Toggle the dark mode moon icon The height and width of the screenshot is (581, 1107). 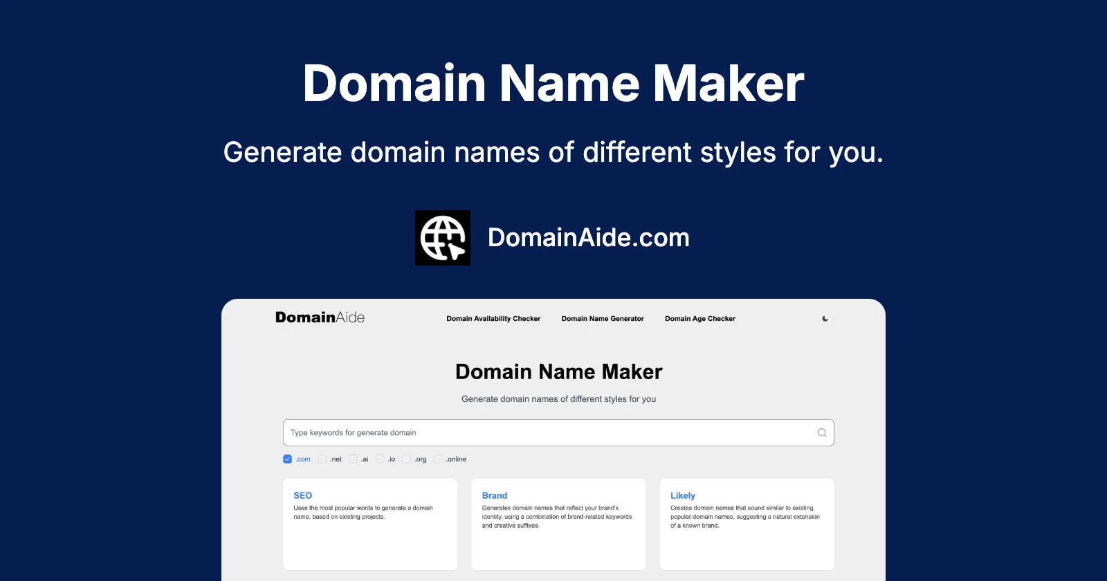pyautogui.click(x=825, y=319)
